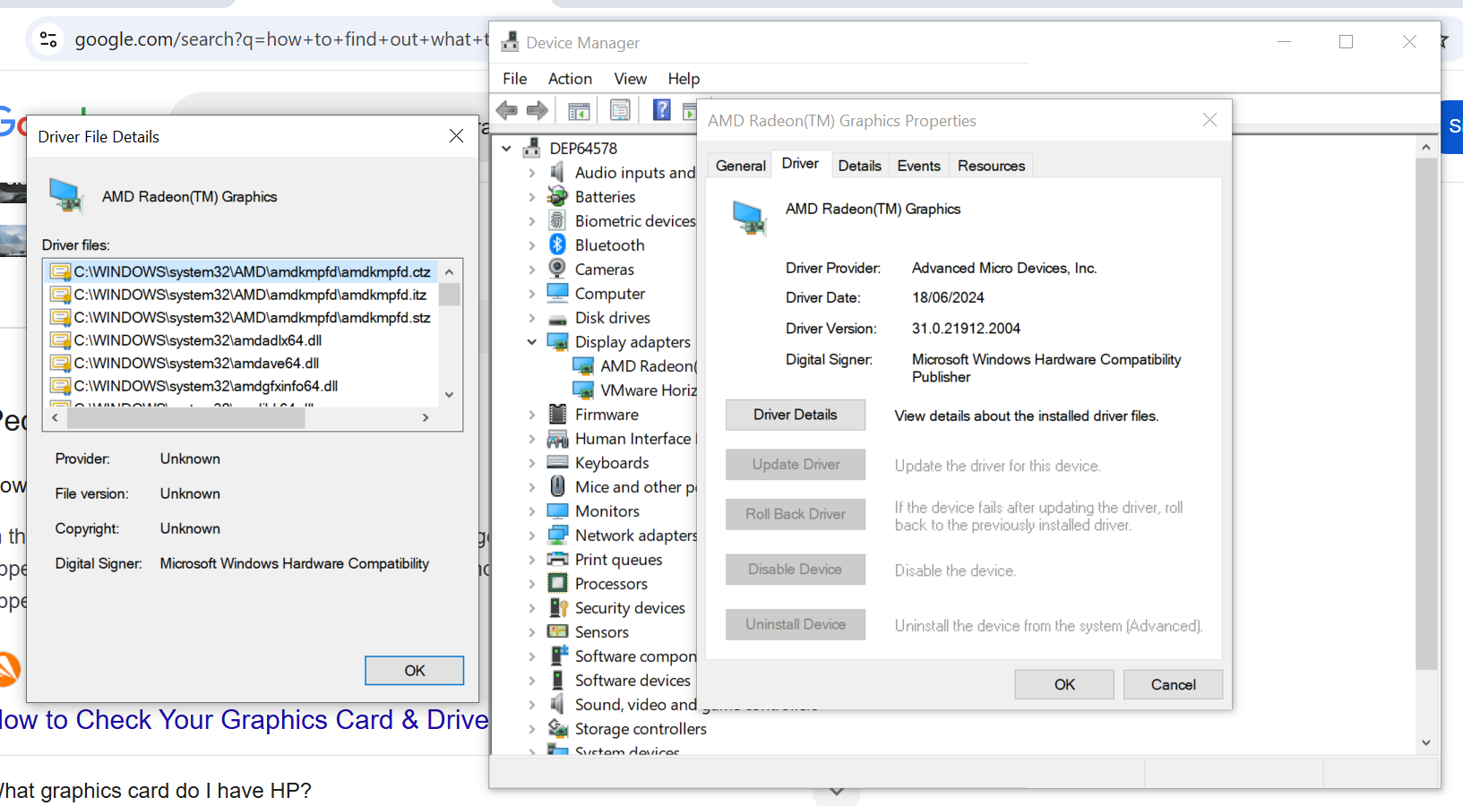Switch to the Events tab
Screen dimensions: 1463x806
[x=919, y=166]
